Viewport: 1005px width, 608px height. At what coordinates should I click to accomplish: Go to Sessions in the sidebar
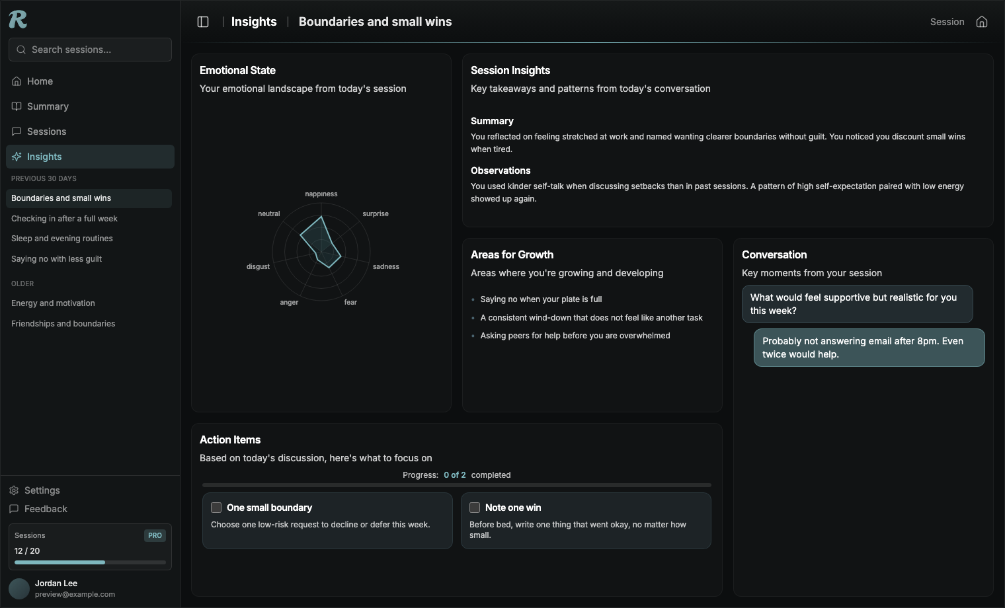click(46, 132)
